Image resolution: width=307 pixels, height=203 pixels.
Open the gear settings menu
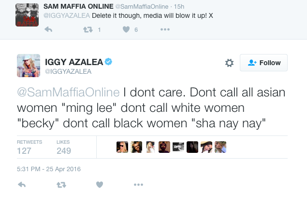pyautogui.click(x=229, y=63)
